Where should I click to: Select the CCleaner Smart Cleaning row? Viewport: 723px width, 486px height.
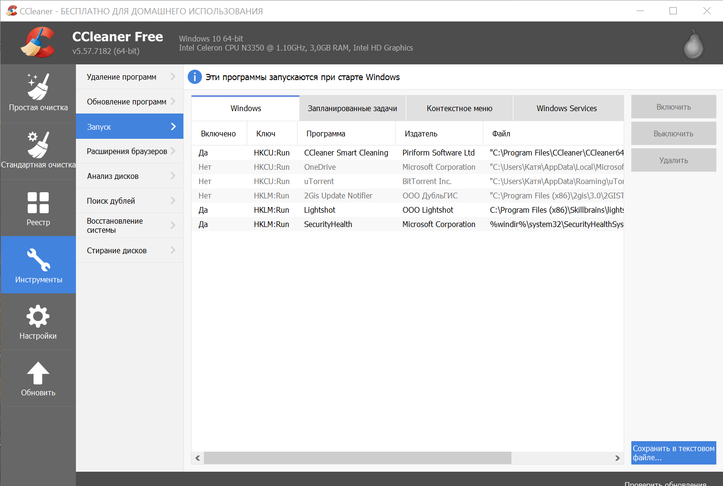point(408,153)
